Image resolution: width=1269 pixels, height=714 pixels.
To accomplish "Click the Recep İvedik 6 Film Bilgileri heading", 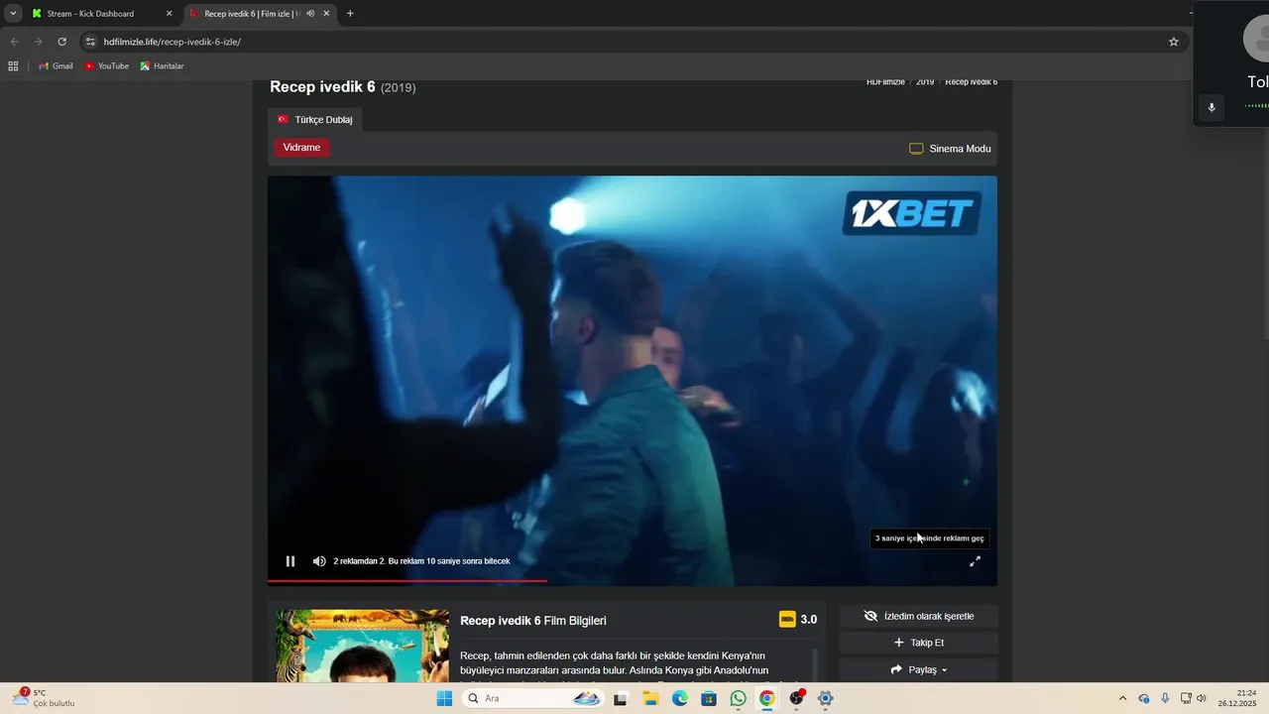I will click(533, 621).
